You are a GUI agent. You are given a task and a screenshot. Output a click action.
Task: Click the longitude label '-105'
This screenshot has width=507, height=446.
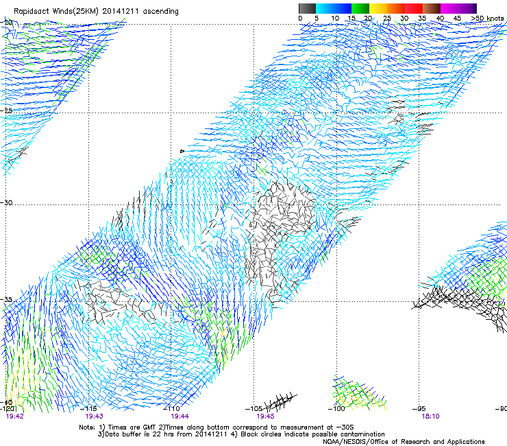[x=253, y=409]
